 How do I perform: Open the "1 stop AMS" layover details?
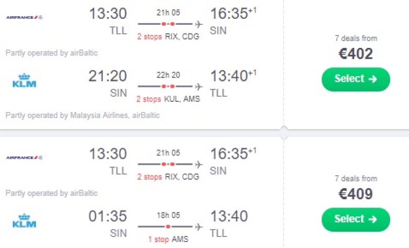(168, 239)
